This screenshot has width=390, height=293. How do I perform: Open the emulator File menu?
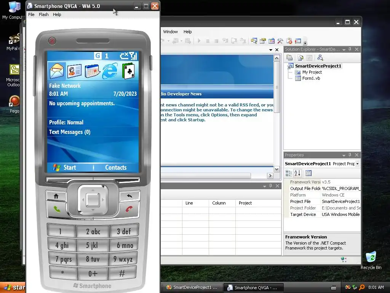pyautogui.click(x=31, y=14)
